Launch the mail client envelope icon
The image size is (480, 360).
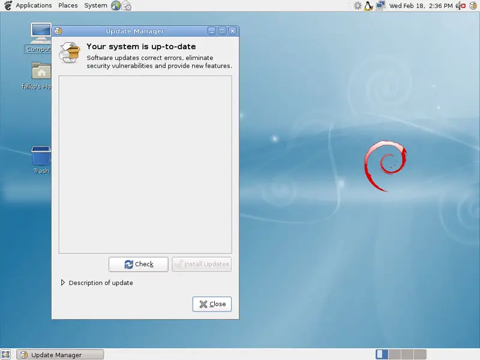pyautogui.click(x=127, y=5)
